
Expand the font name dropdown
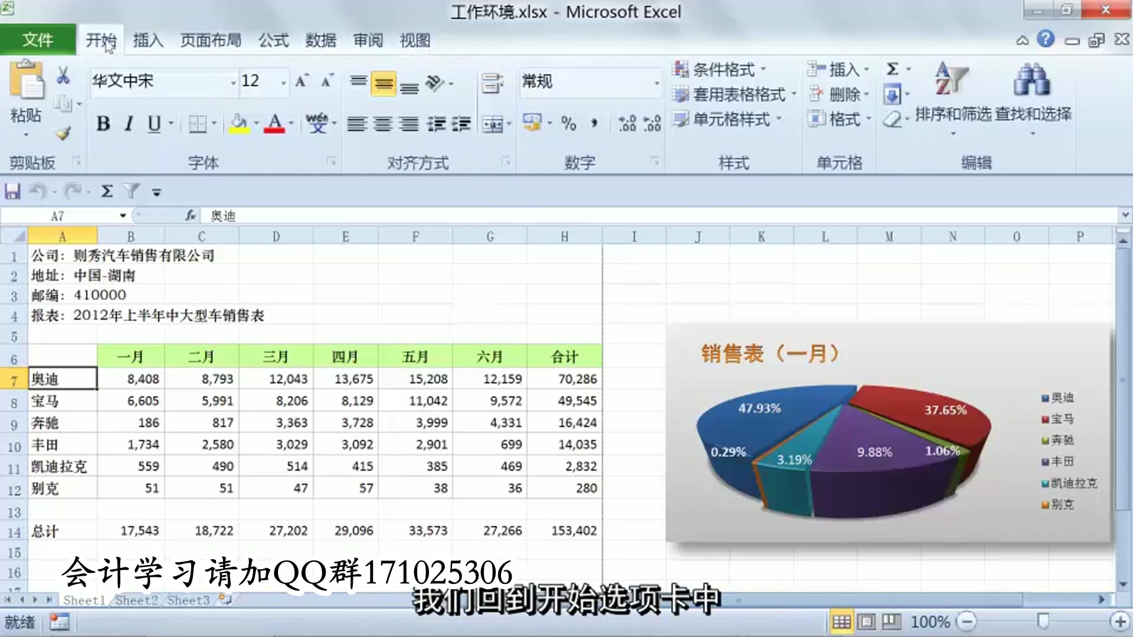coord(233,82)
